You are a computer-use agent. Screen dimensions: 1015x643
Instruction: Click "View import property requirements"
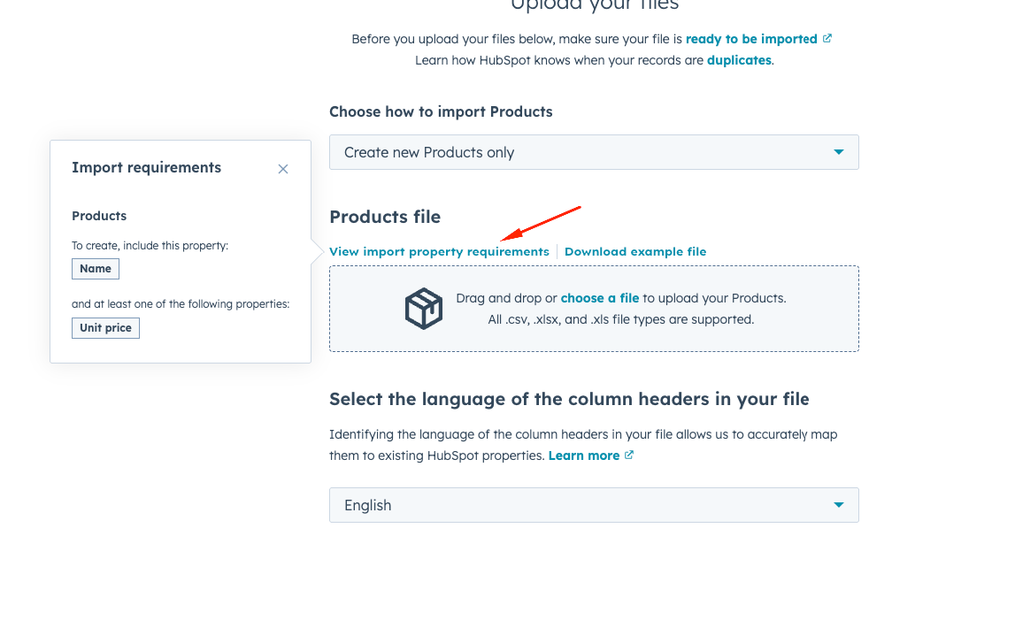[439, 252]
